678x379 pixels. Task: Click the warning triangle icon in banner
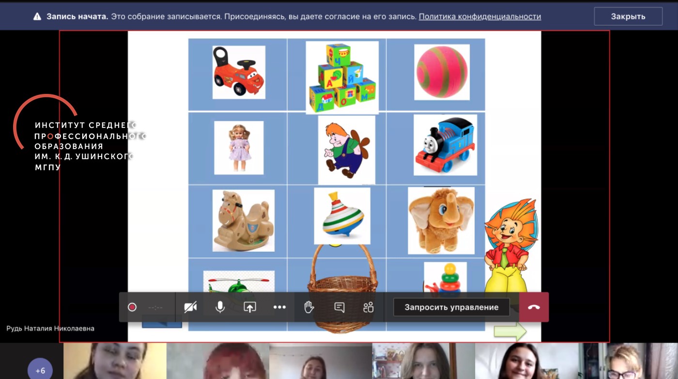click(37, 16)
